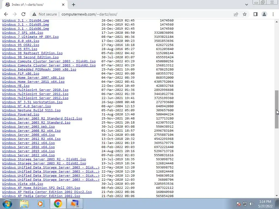Open the volume speaker icon

point(251,204)
